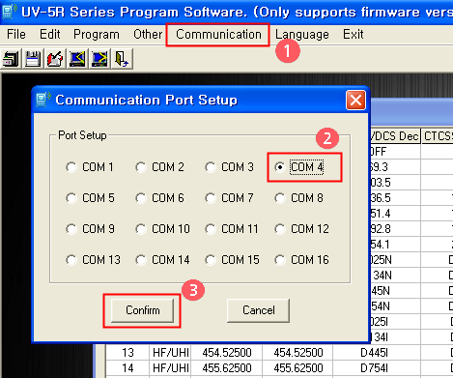Viewport: 453px width, 378px height.
Task: Click row 13 frequency 454.52500 first cell
Action: (227, 353)
